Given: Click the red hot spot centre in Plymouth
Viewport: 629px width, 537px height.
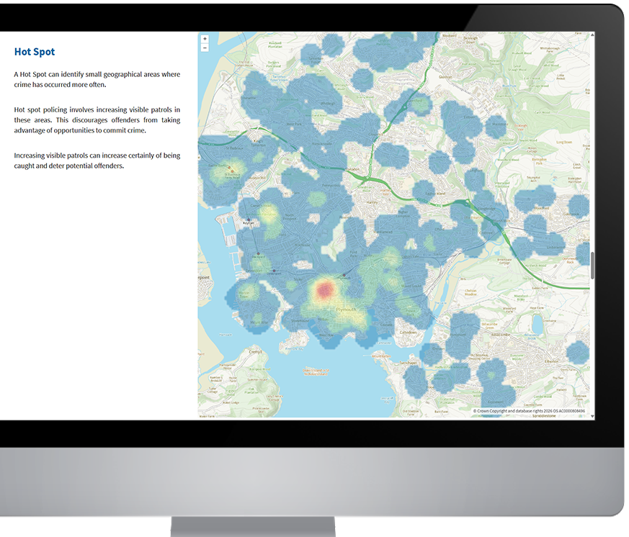Looking at the screenshot, I should 324,289.
